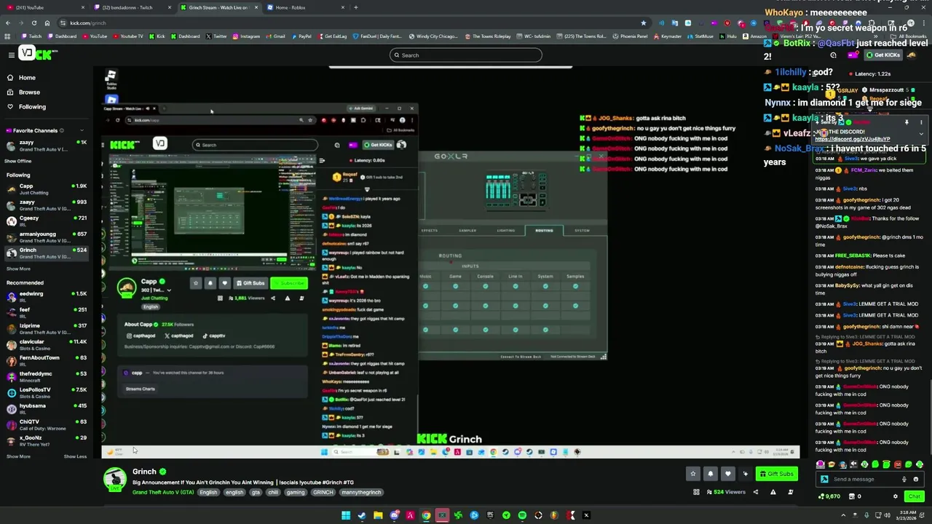Screen dimensions: 932x524
Task: Open armaniyoungg channel in Following list
Action: (x=45, y=237)
